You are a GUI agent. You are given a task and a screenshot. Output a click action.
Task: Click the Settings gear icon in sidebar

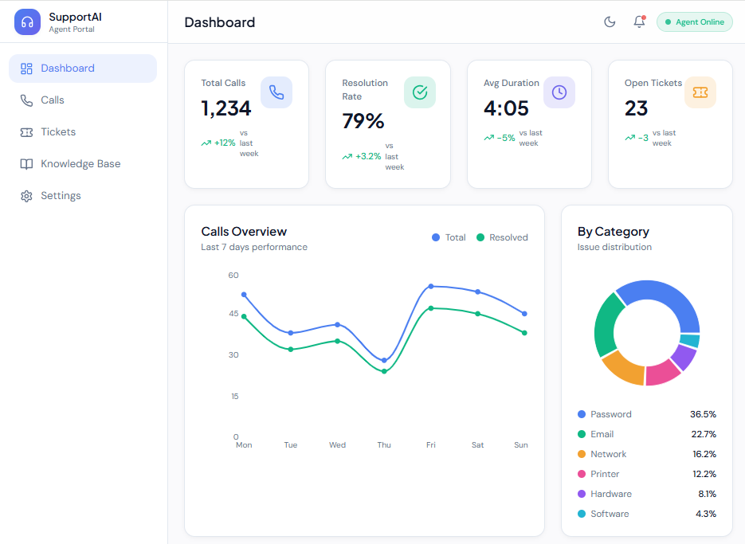tap(26, 196)
